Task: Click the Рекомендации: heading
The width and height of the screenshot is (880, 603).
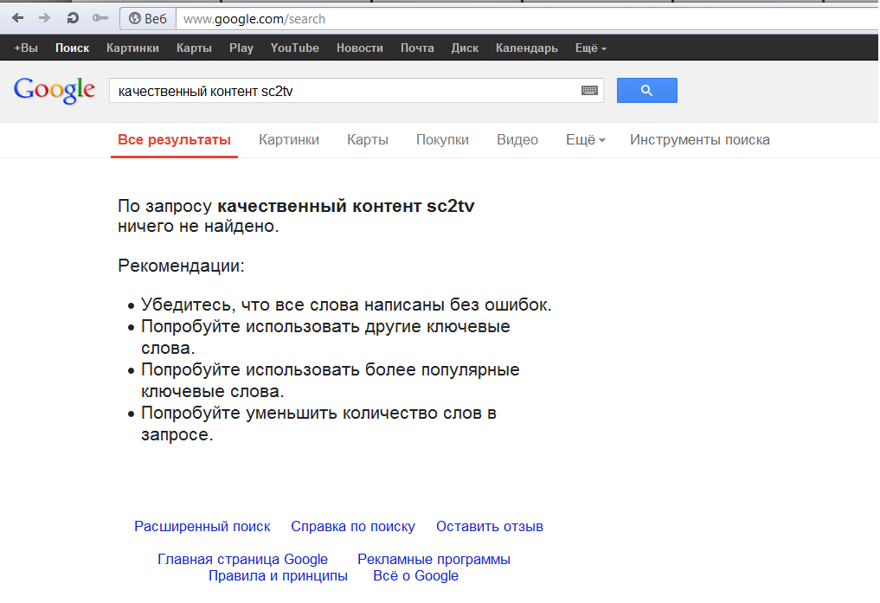Action: pos(181,266)
